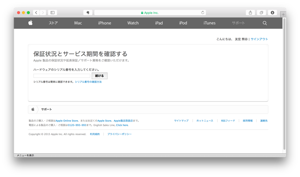Open the iPad navigation item
The height and width of the screenshot is (177, 300).
159,23
